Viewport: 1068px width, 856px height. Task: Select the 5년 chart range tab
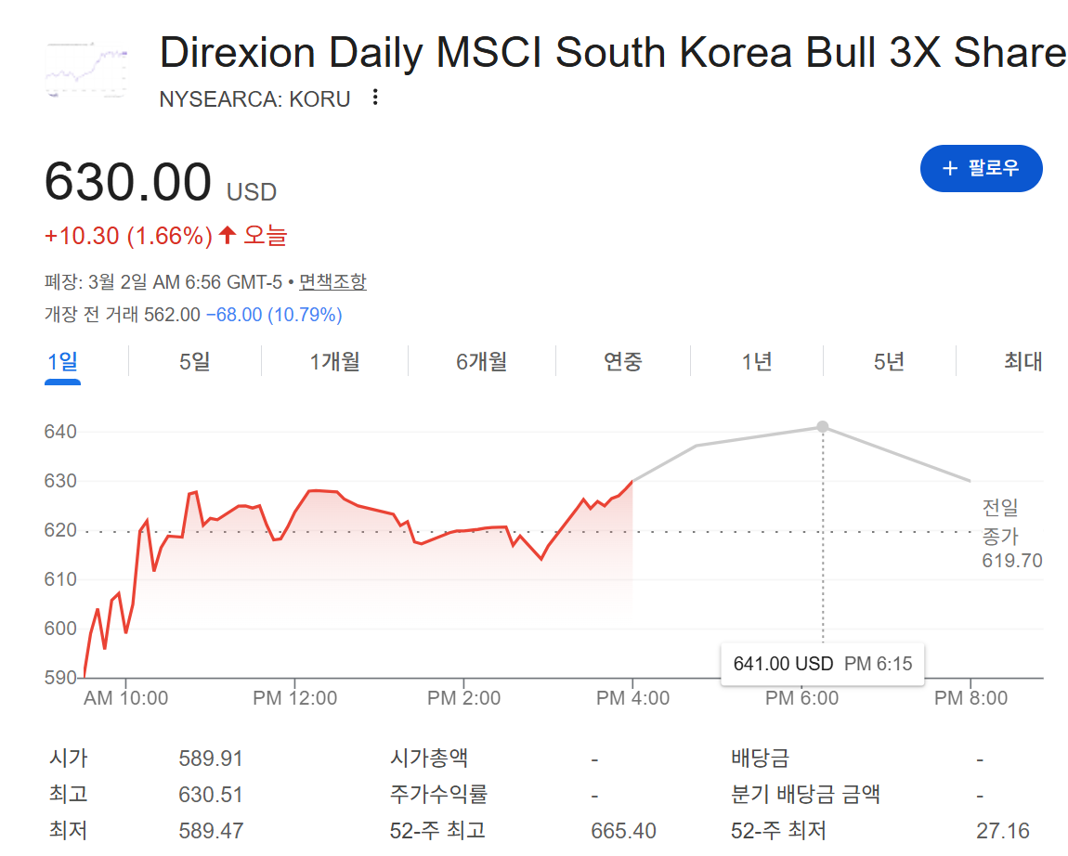point(889,361)
